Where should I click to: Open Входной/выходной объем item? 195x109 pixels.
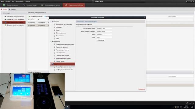pyautogui.click(x=63, y=58)
